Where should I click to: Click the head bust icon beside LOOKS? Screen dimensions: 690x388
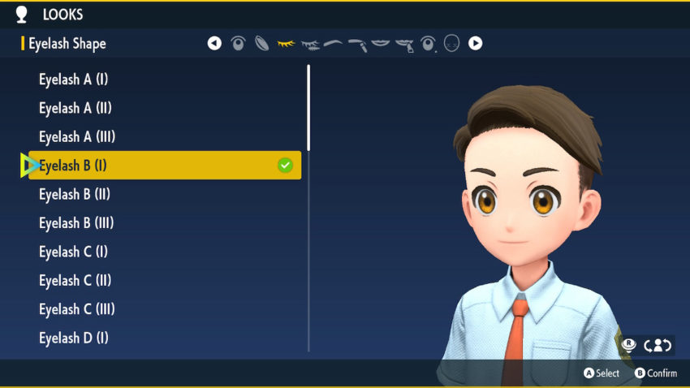pos(22,15)
